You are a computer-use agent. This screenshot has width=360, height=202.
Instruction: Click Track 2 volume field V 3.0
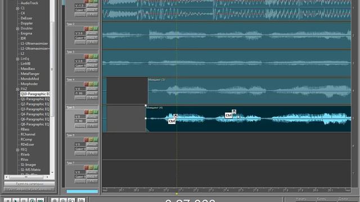pos(80,33)
